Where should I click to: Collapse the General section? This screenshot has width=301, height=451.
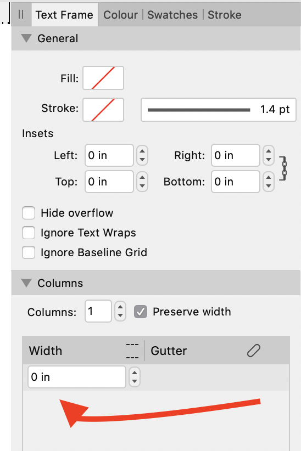tap(26, 38)
